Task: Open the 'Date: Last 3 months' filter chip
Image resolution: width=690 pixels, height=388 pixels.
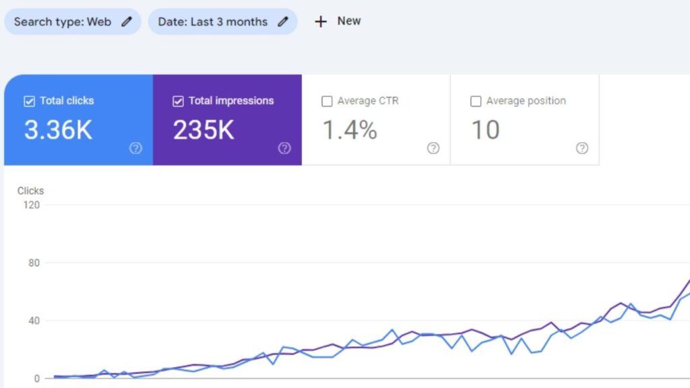Action: point(212,22)
